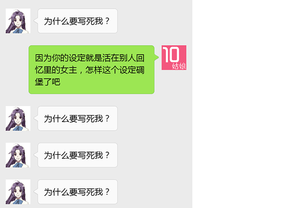Click the green bubble's tail pointing at 10姑娘
Viewport: 301px width, 208px height.
(157, 57)
